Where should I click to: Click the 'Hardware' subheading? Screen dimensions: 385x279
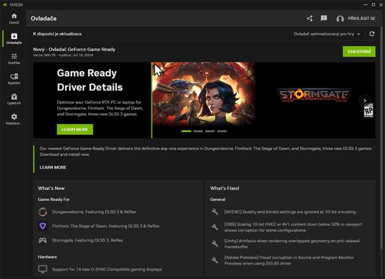(47, 257)
